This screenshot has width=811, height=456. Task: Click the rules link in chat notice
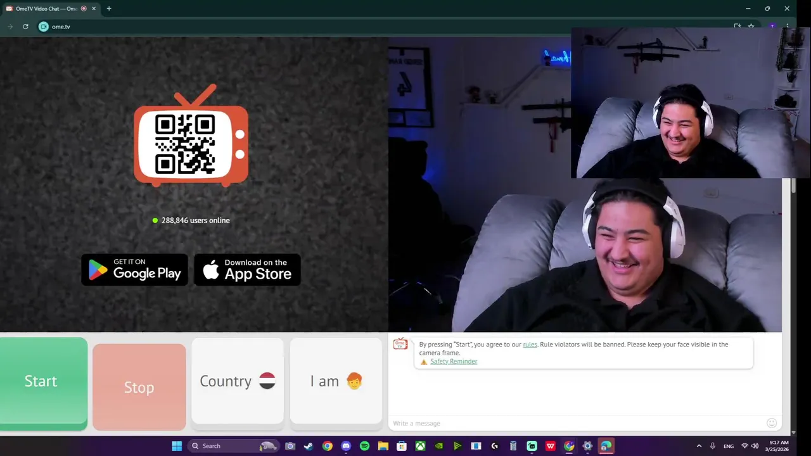tap(530, 345)
